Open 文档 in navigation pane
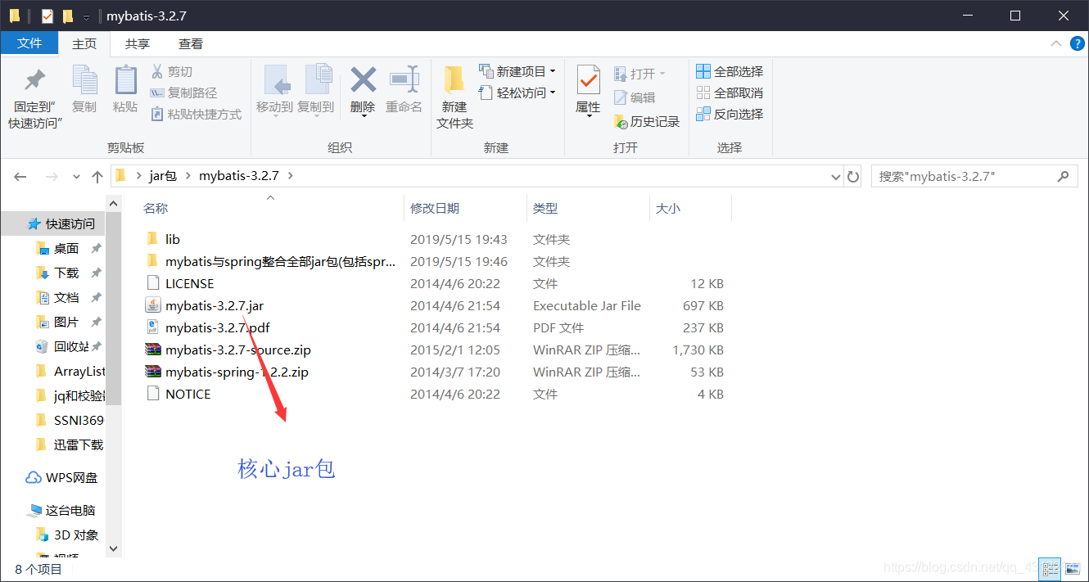Image resolution: width=1089 pixels, height=582 pixels. (66, 297)
